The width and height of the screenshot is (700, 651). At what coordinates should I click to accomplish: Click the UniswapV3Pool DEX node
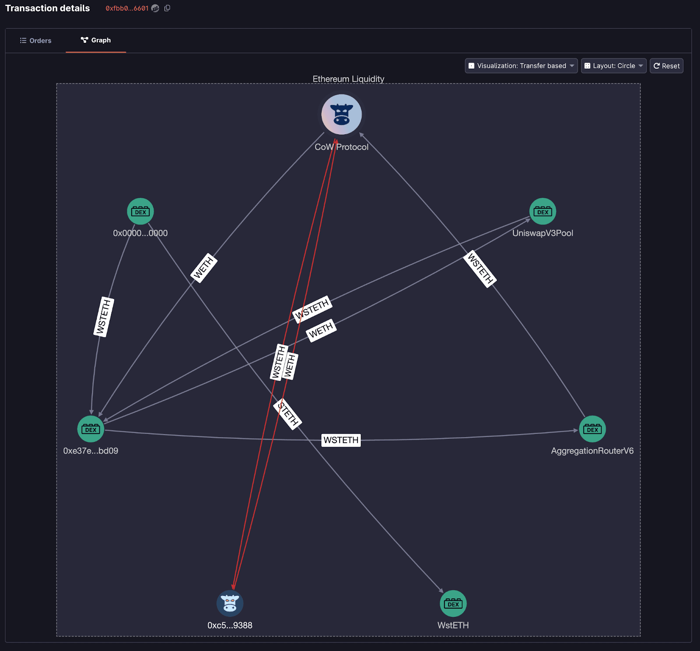(x=542, y=211)
